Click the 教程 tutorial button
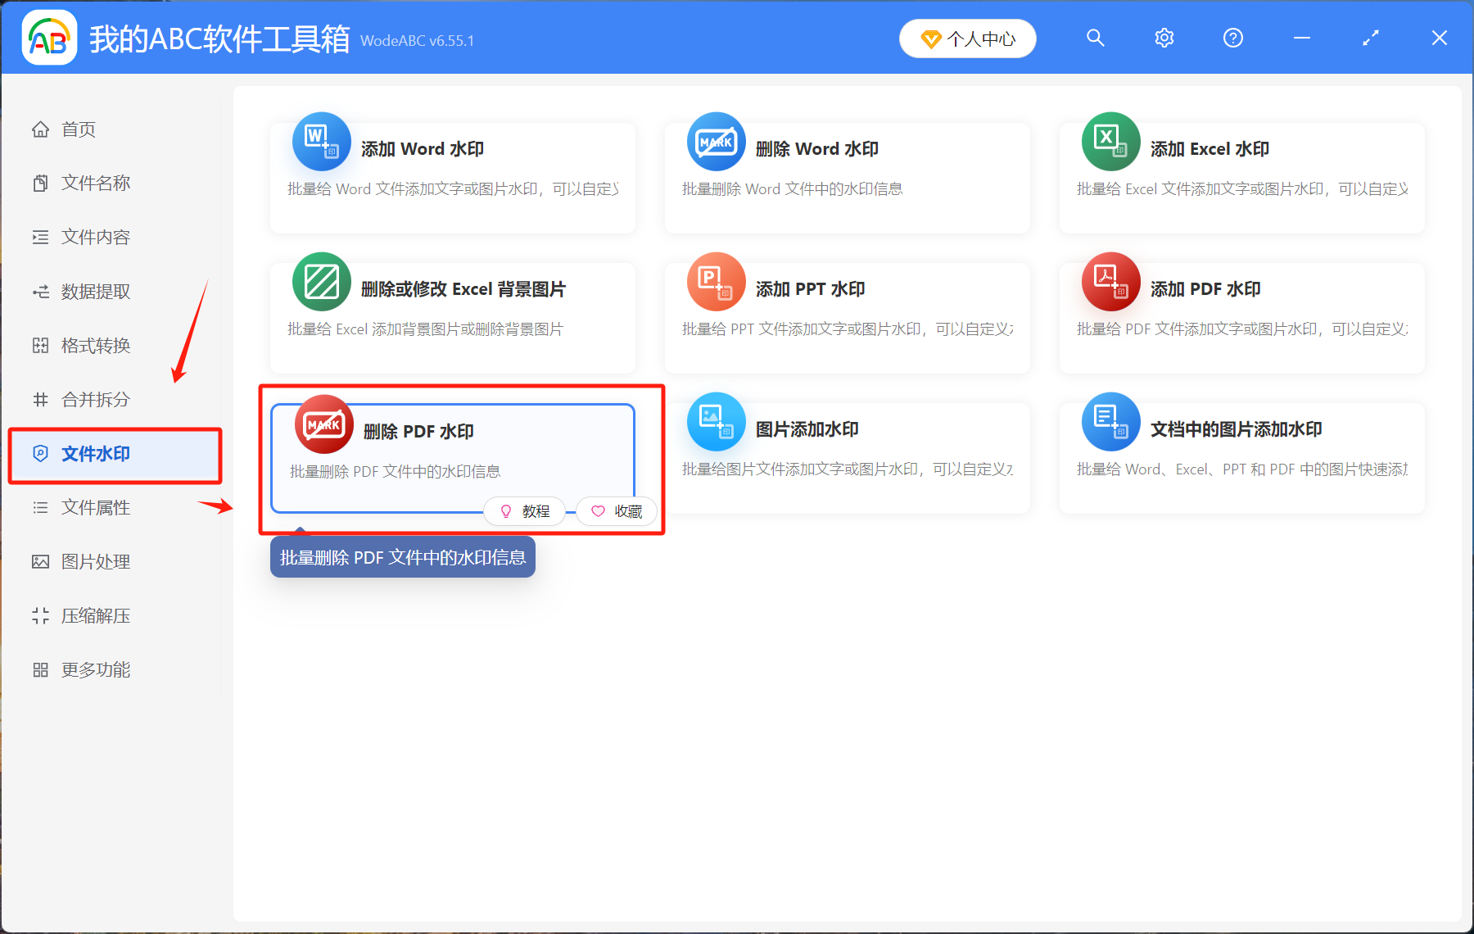This screenshot has height=934, width=1474. (x=525, y=511)
